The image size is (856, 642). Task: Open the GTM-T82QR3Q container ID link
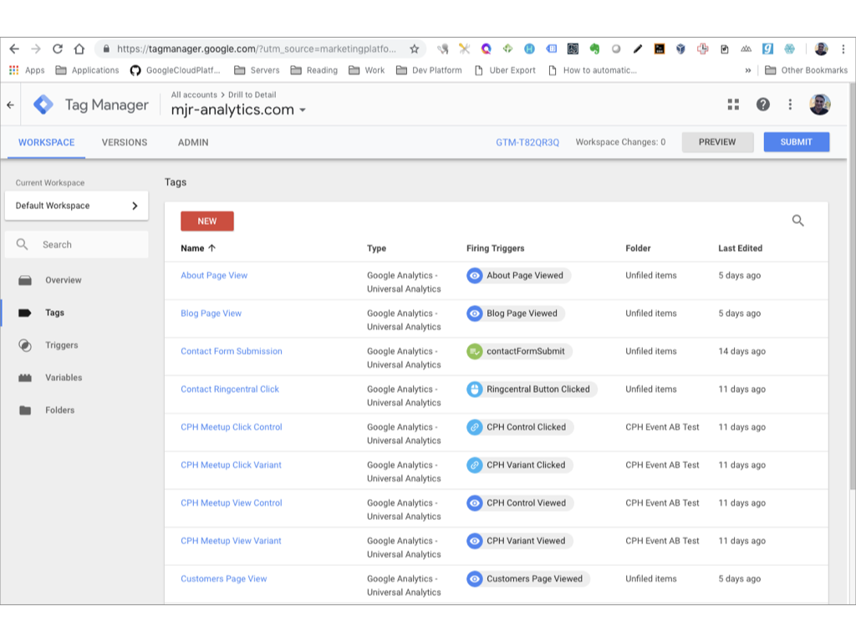pyautogui.click(x=527, y=142)
